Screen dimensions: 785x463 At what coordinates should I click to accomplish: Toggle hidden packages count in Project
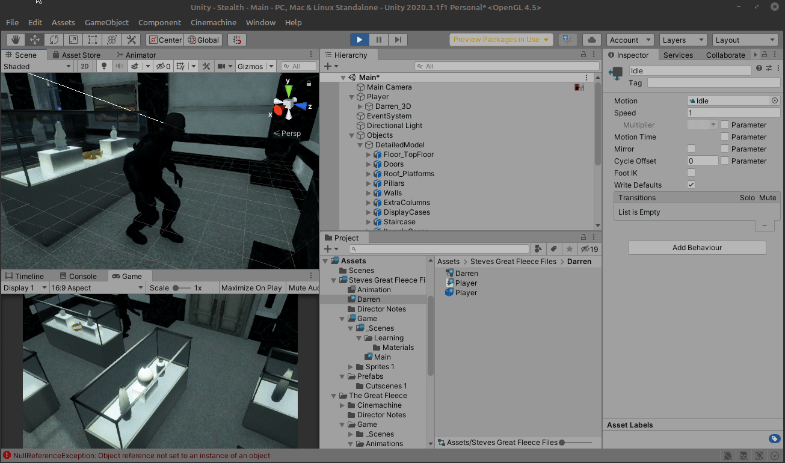pos(589,249)
